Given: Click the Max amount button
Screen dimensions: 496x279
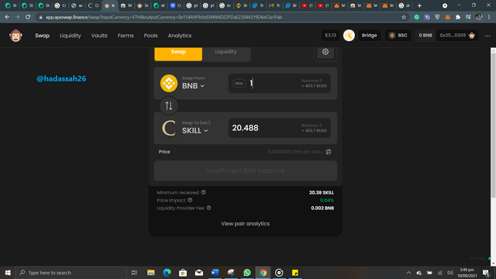Looking at the screenshot, I should 239,83.
